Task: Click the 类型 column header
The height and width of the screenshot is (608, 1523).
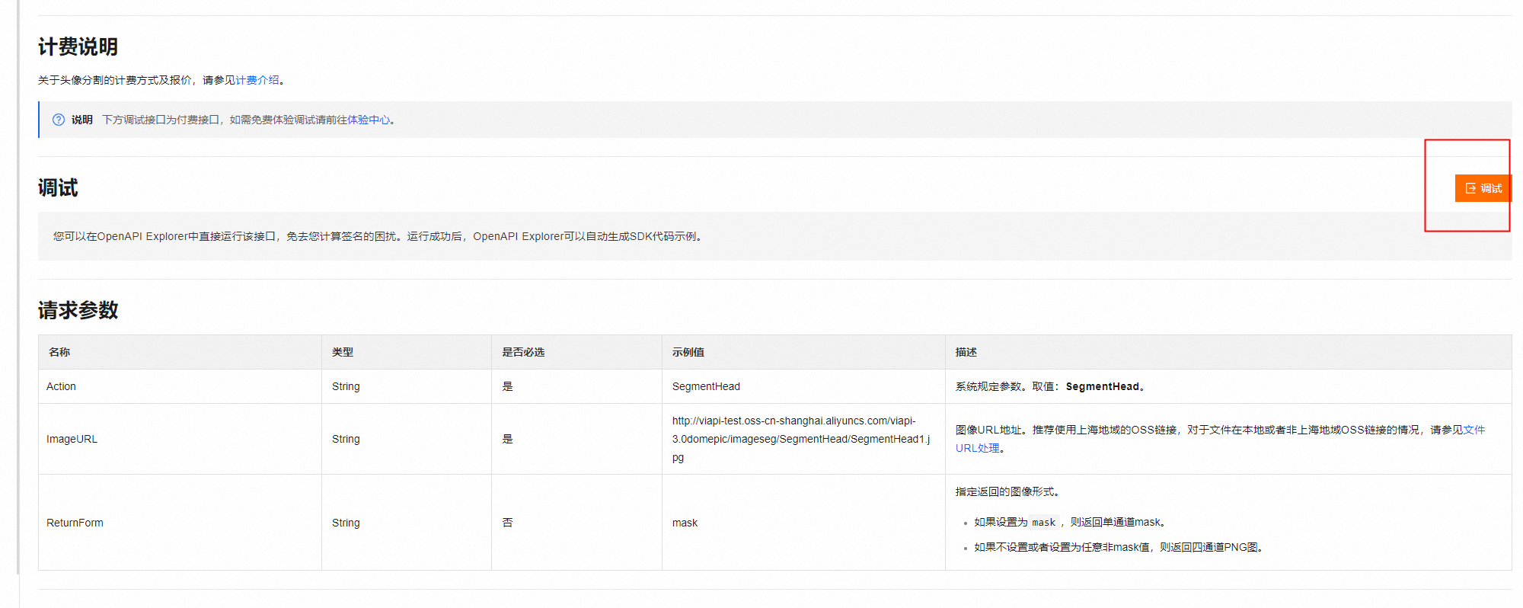Action: pos(343,352)
